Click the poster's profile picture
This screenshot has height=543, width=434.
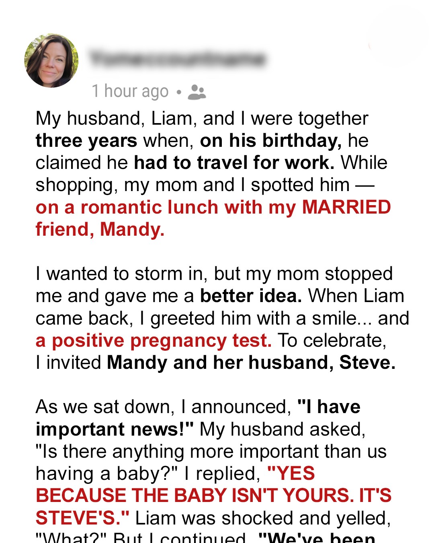pos(51,60)
